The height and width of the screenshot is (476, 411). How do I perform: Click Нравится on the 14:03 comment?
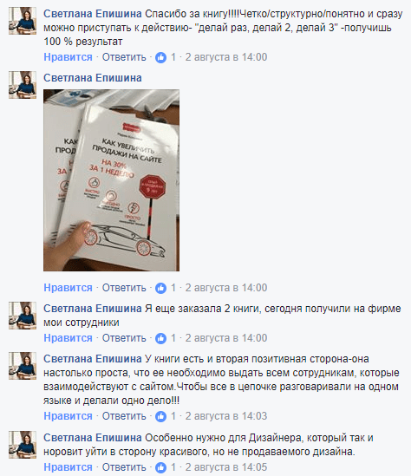click(68, 416)
